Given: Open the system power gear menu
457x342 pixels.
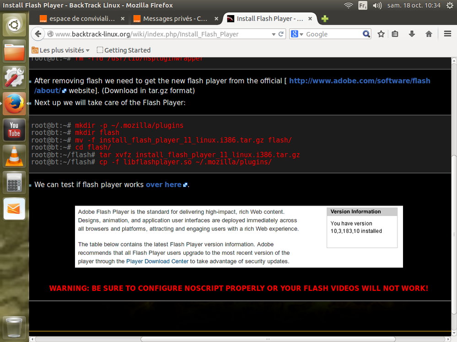Looking at the screenshot, I should tap(450, 5).
